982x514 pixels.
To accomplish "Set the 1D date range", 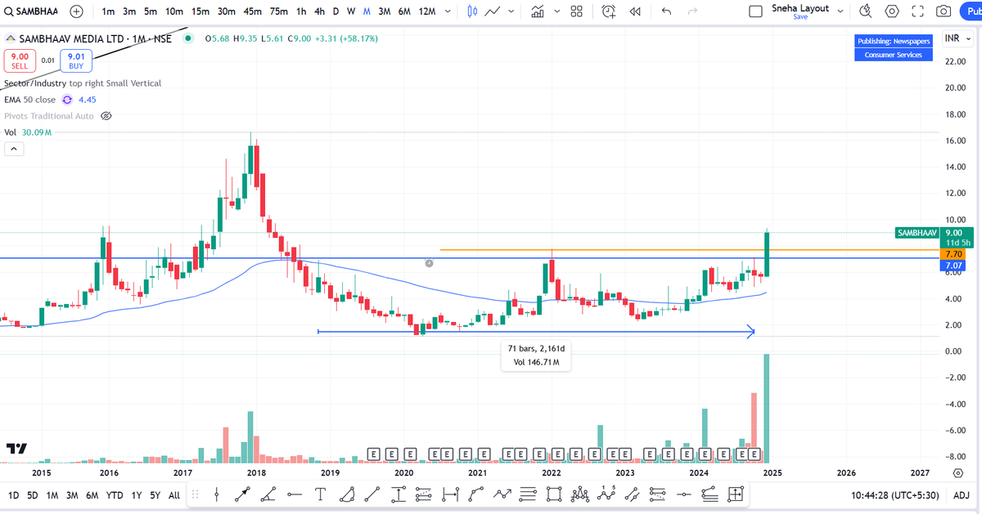I will click(13, 495).
